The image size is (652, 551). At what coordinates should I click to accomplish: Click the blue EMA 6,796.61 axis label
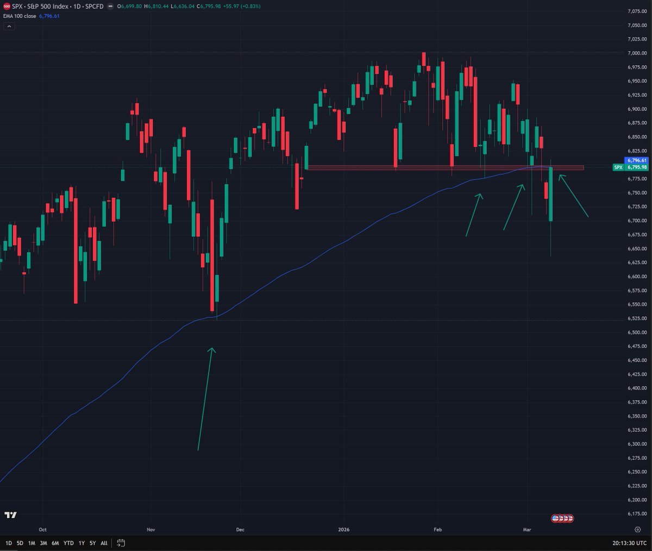point(637,160)
